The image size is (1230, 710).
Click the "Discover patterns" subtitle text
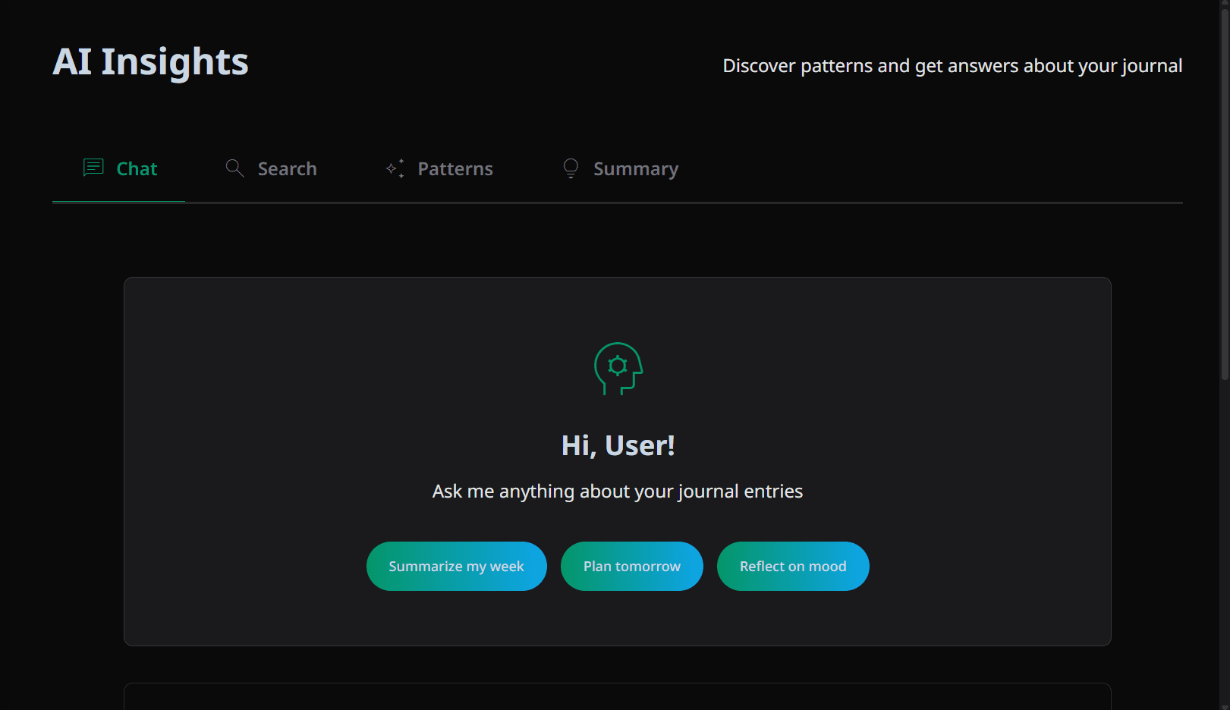click(952, 66)
